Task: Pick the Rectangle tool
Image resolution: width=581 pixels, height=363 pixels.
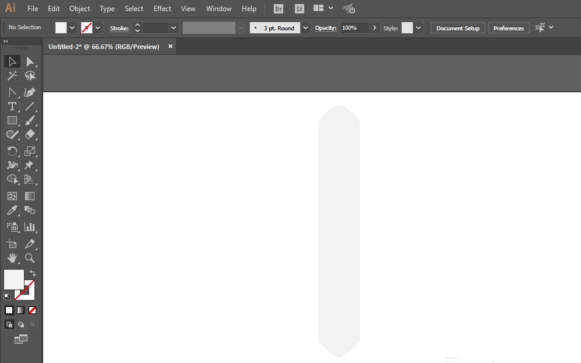Action: 12,120
